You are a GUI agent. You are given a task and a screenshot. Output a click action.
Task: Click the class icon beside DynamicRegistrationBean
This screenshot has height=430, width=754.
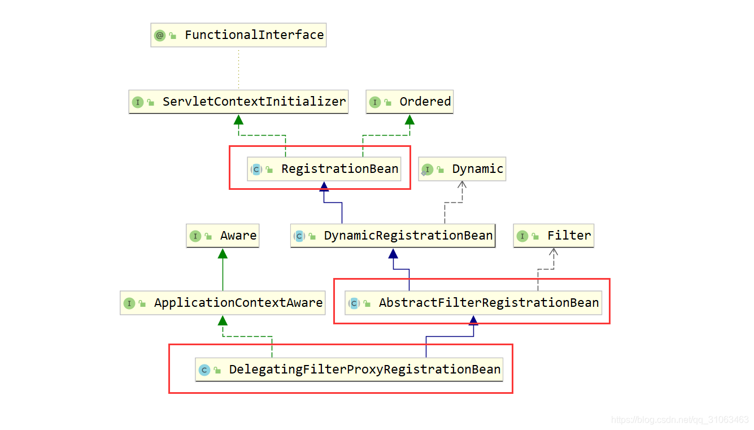pyautogui.click(x=299, y=236)
